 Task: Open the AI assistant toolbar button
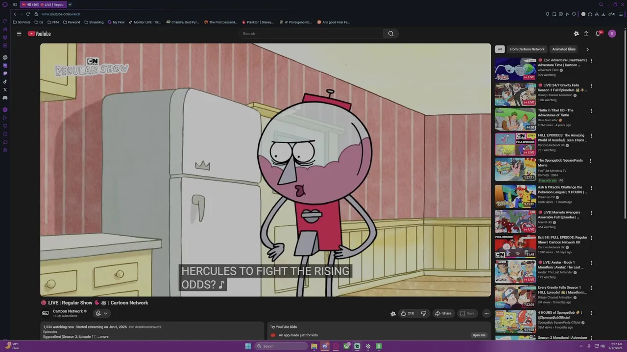[x=612, y=14]
